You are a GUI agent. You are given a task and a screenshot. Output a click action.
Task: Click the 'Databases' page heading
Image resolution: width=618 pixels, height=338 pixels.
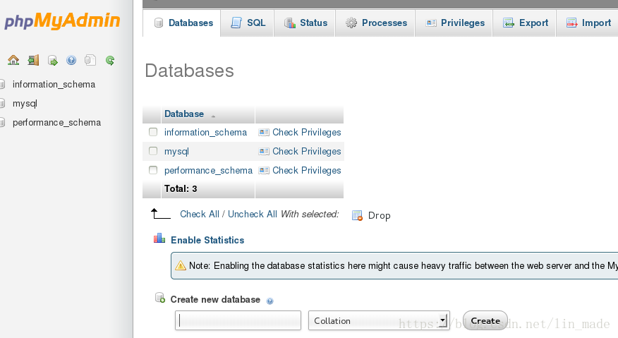189,71
